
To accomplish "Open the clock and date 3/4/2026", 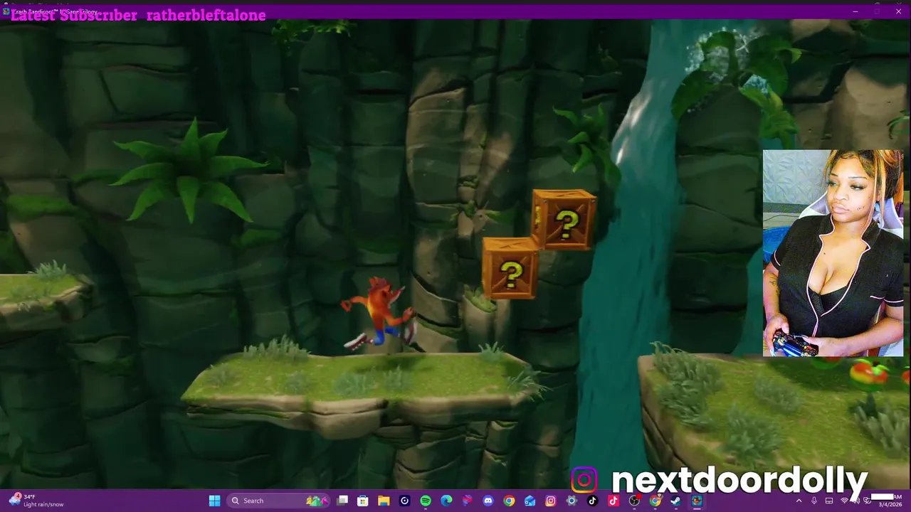I will tap(886, 501).
